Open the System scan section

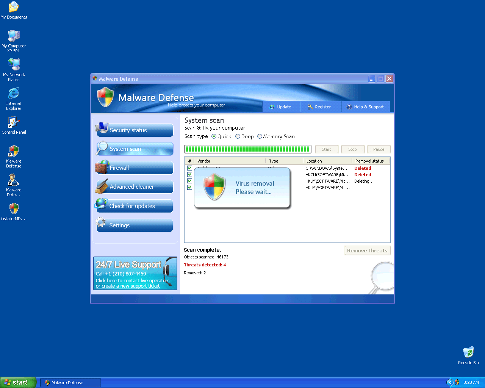coord(135,149)
